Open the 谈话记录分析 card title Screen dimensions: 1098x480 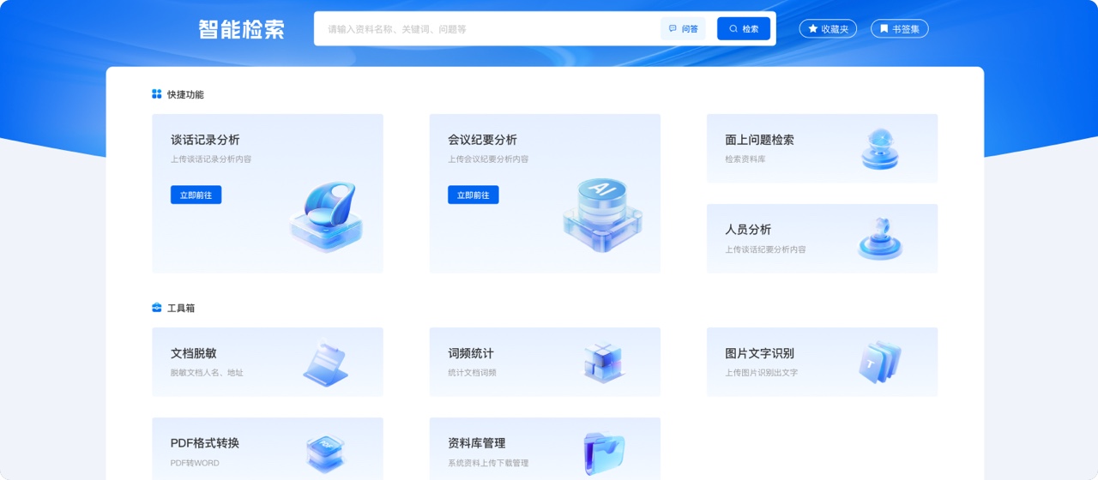point(205,140)
